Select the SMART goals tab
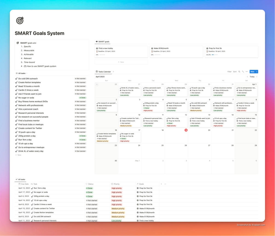Image resolution: width=275 pixels, height=236 pixels. click(x=103, y=42)
